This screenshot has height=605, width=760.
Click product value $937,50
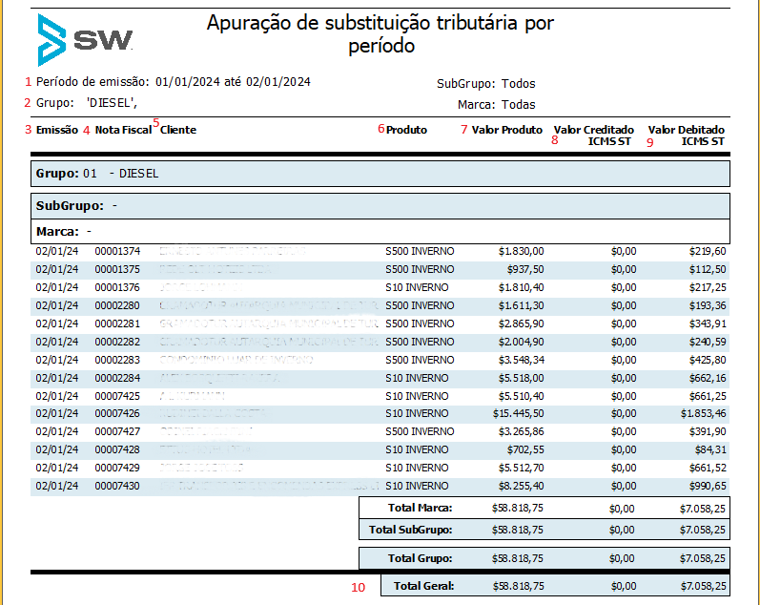click(525, 269)
